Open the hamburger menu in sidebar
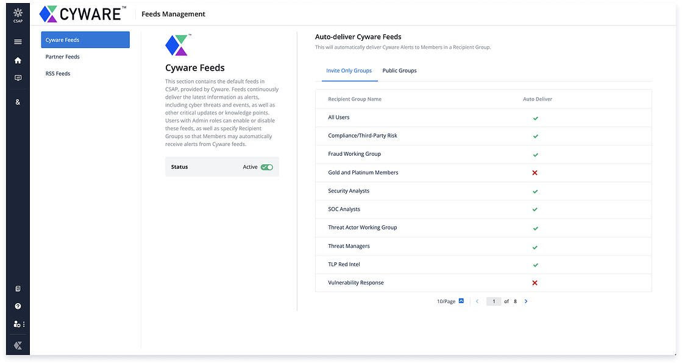 click(x=18, y=42)
